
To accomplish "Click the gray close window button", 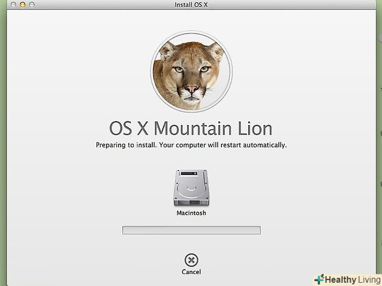I will pos(14,5).
